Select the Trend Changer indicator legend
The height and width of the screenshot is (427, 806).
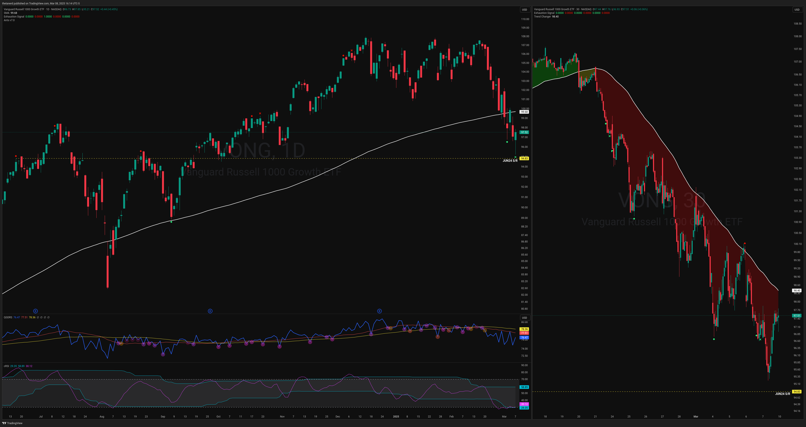[546, 17]
